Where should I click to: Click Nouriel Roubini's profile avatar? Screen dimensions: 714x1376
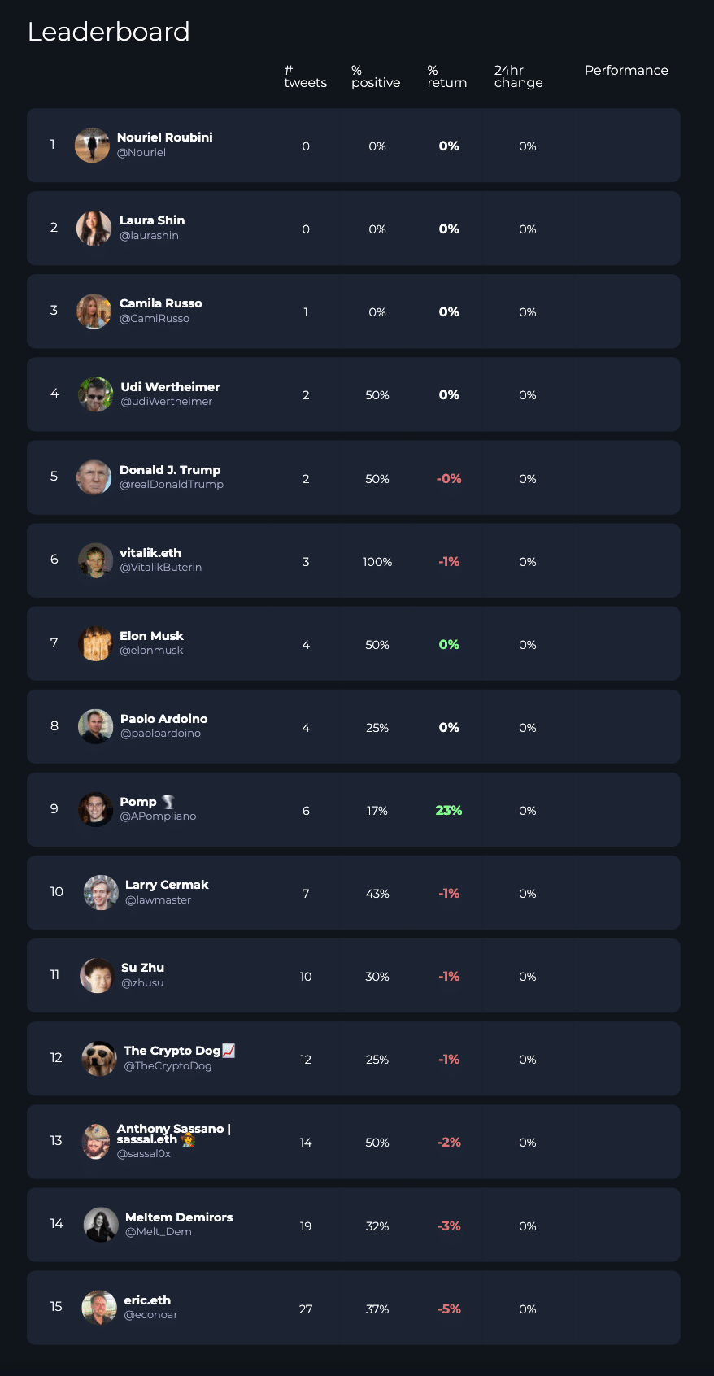tap(92, 145)
